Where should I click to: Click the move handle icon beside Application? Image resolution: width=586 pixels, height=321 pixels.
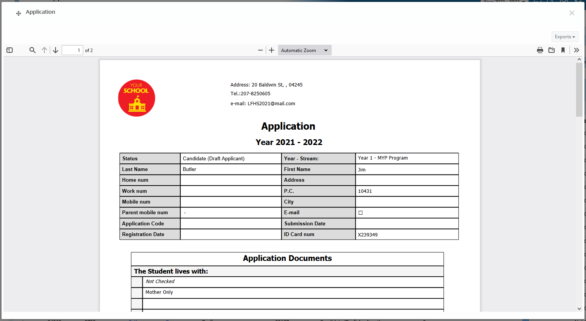click(18, 13)
